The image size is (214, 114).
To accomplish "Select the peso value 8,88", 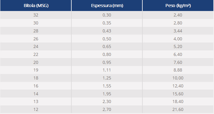I will coord(178,70).
